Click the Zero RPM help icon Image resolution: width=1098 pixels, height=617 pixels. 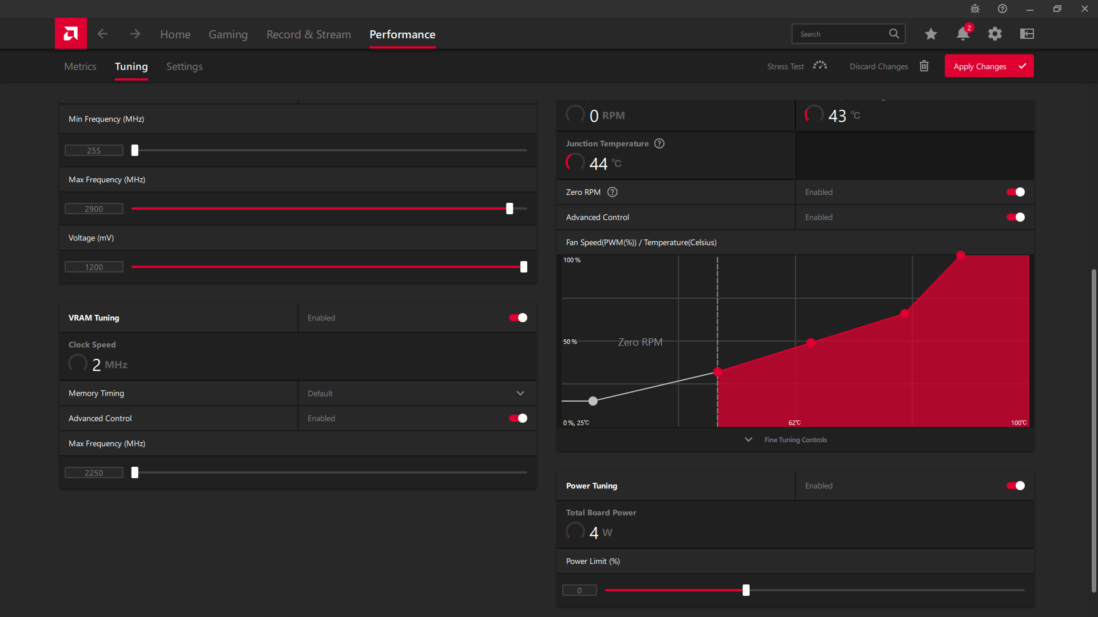(612, 192)
